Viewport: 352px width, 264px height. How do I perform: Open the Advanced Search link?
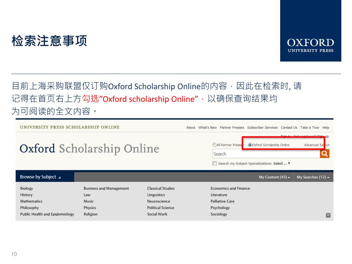coord(317,145)
